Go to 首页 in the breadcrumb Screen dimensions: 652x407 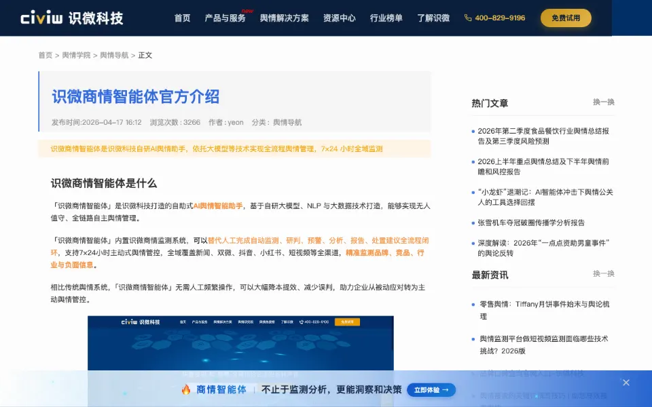46,55
